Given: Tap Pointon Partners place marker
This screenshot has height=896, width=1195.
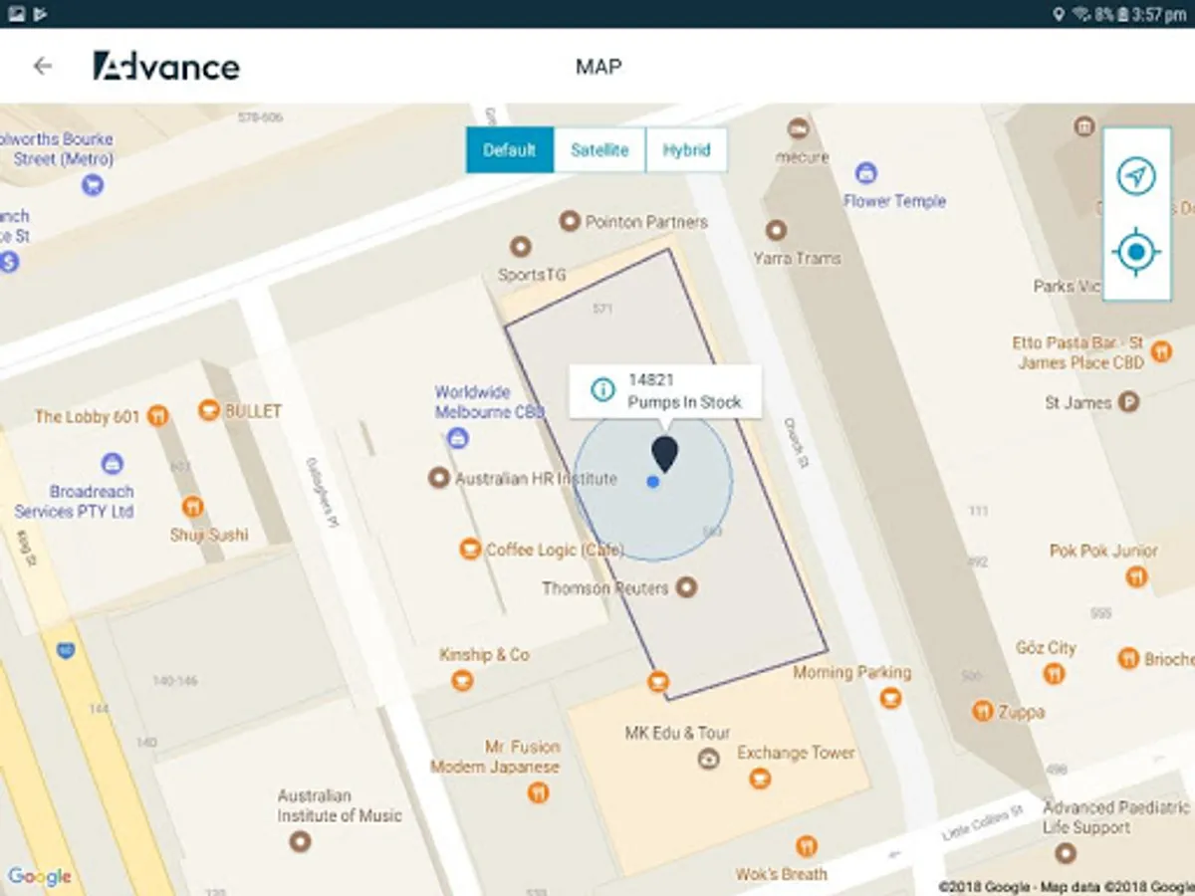Looking at the screenshot, I should tap(570, 221).
